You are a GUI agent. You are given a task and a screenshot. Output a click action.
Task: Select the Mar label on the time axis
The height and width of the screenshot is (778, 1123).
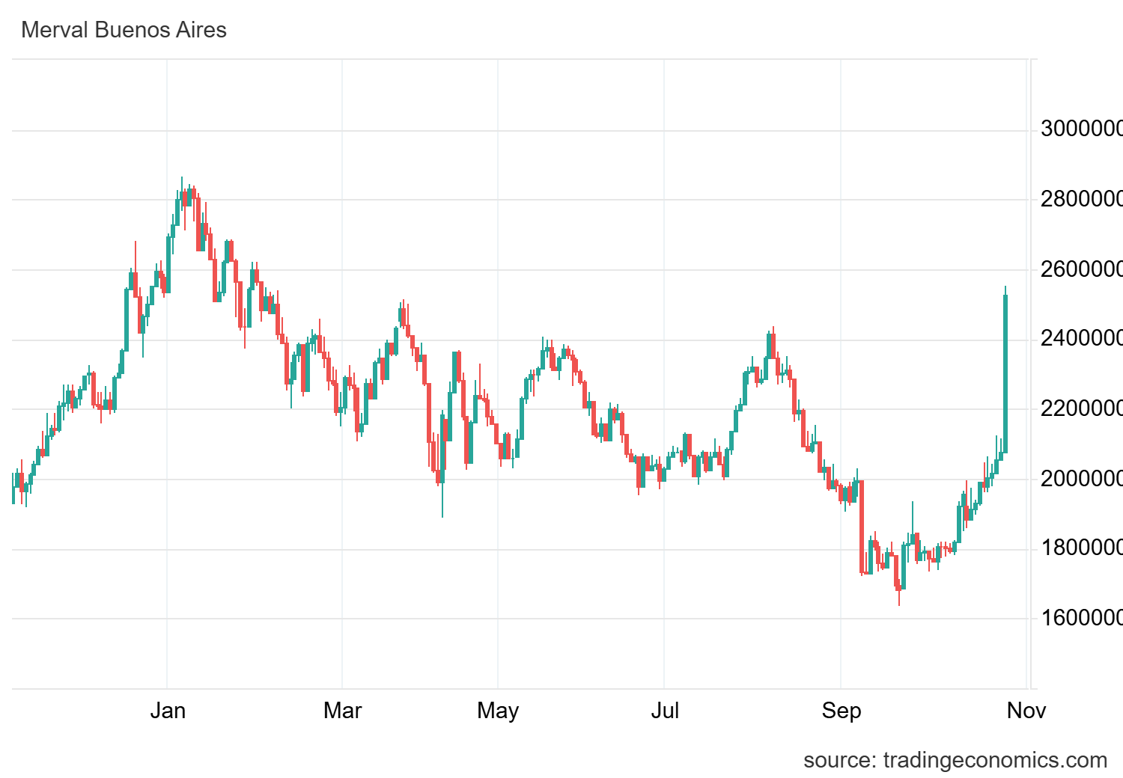coord(342,710)
